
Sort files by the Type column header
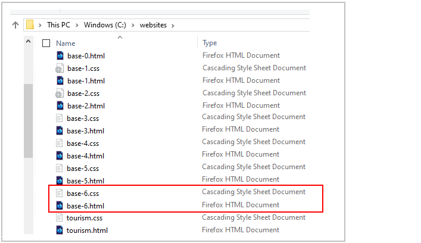[x=210, y=43]
